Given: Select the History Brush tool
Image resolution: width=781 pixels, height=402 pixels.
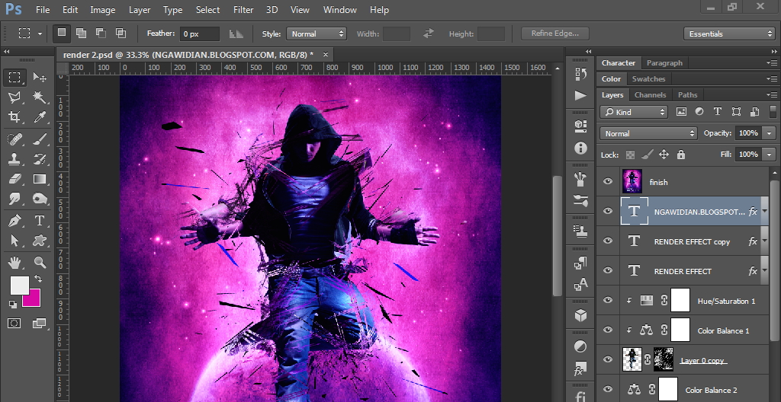Looking at the screenshot, I should [x=40, y=159].
